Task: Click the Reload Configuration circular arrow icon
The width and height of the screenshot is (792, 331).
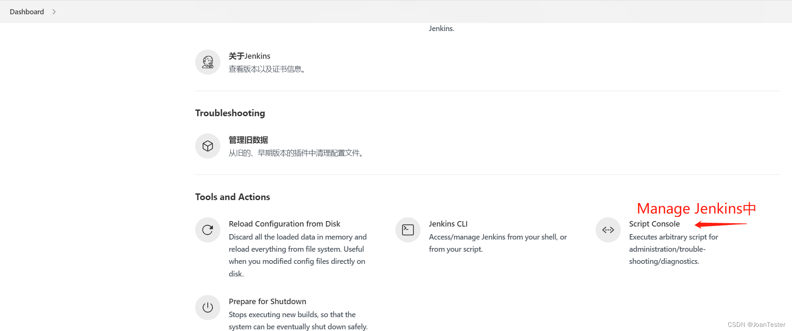Action: coord(208,230)
